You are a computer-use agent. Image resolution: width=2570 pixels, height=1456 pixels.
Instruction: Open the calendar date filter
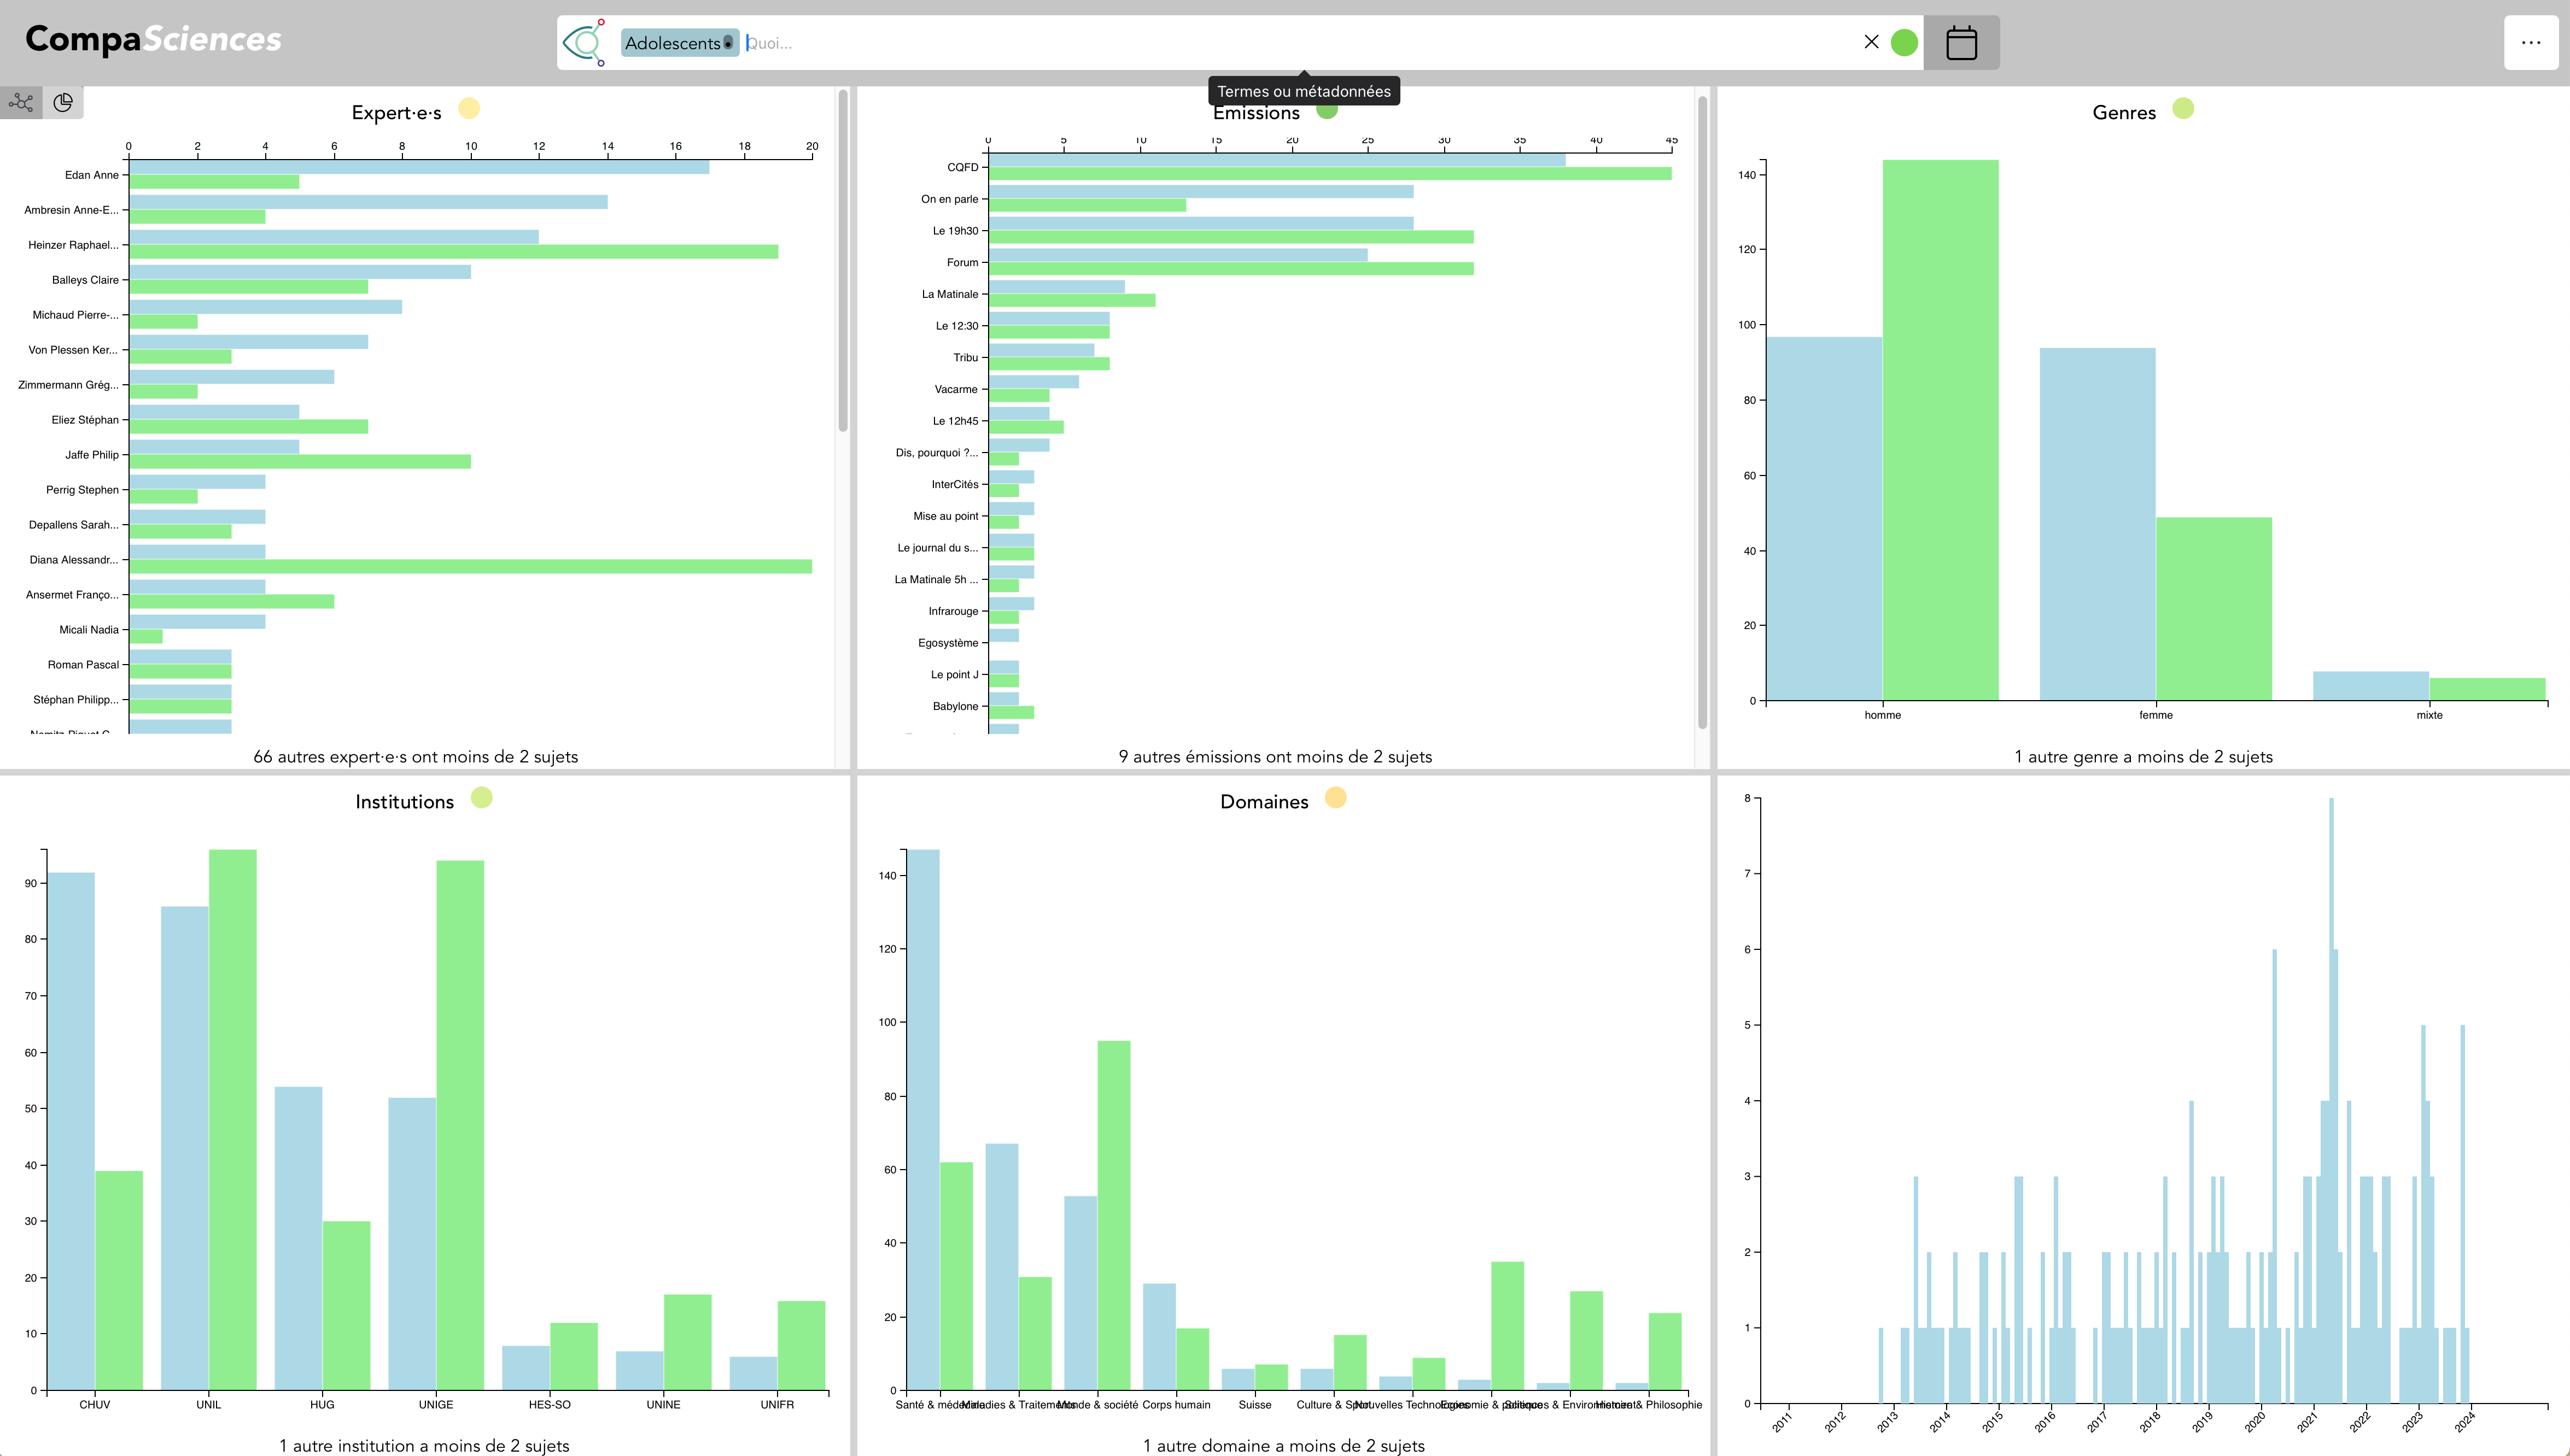pyautogui.click(x=1961, y=43)
